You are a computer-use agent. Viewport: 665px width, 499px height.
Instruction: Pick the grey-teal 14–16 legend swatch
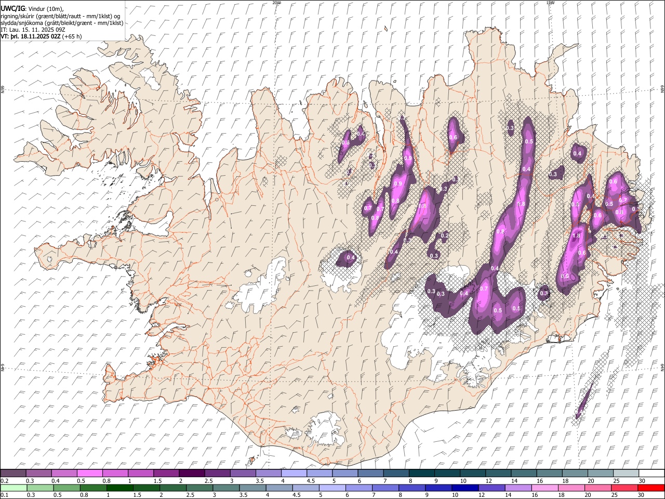pos(524,474)
